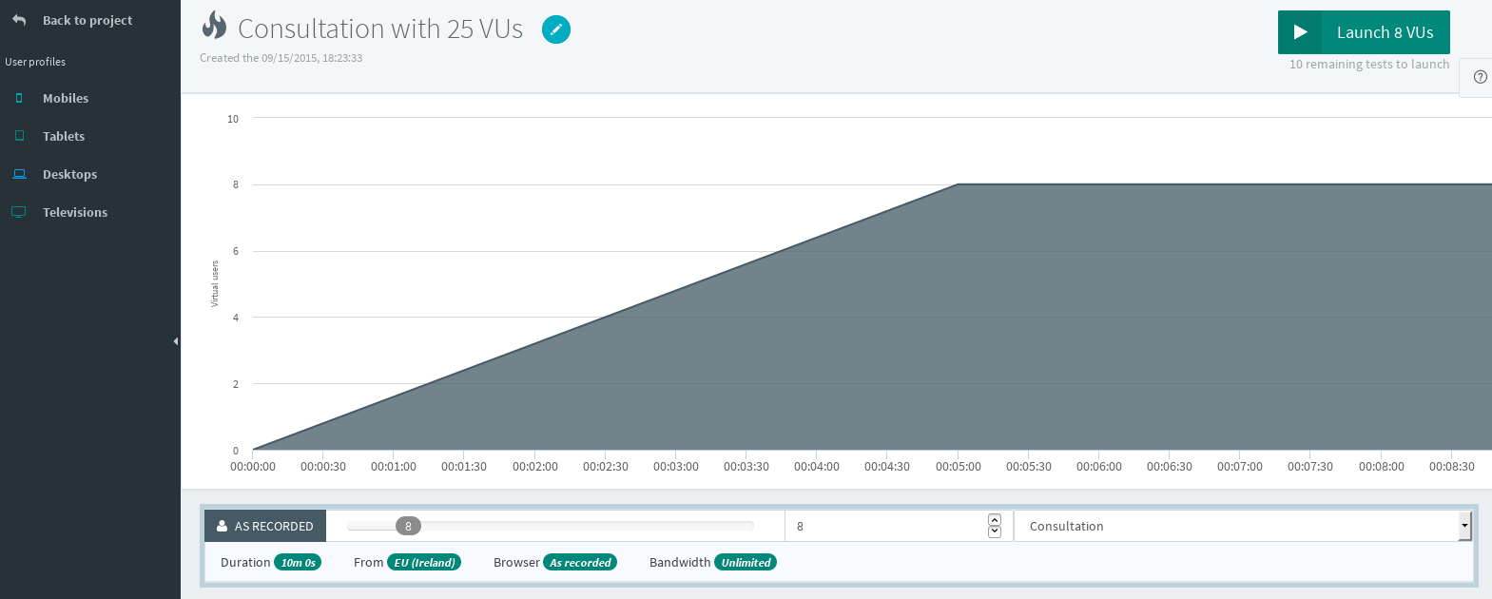Collapse the sidebar with the arrow handle
Screen dimensions: 1492x599
[x=176, y=341]
